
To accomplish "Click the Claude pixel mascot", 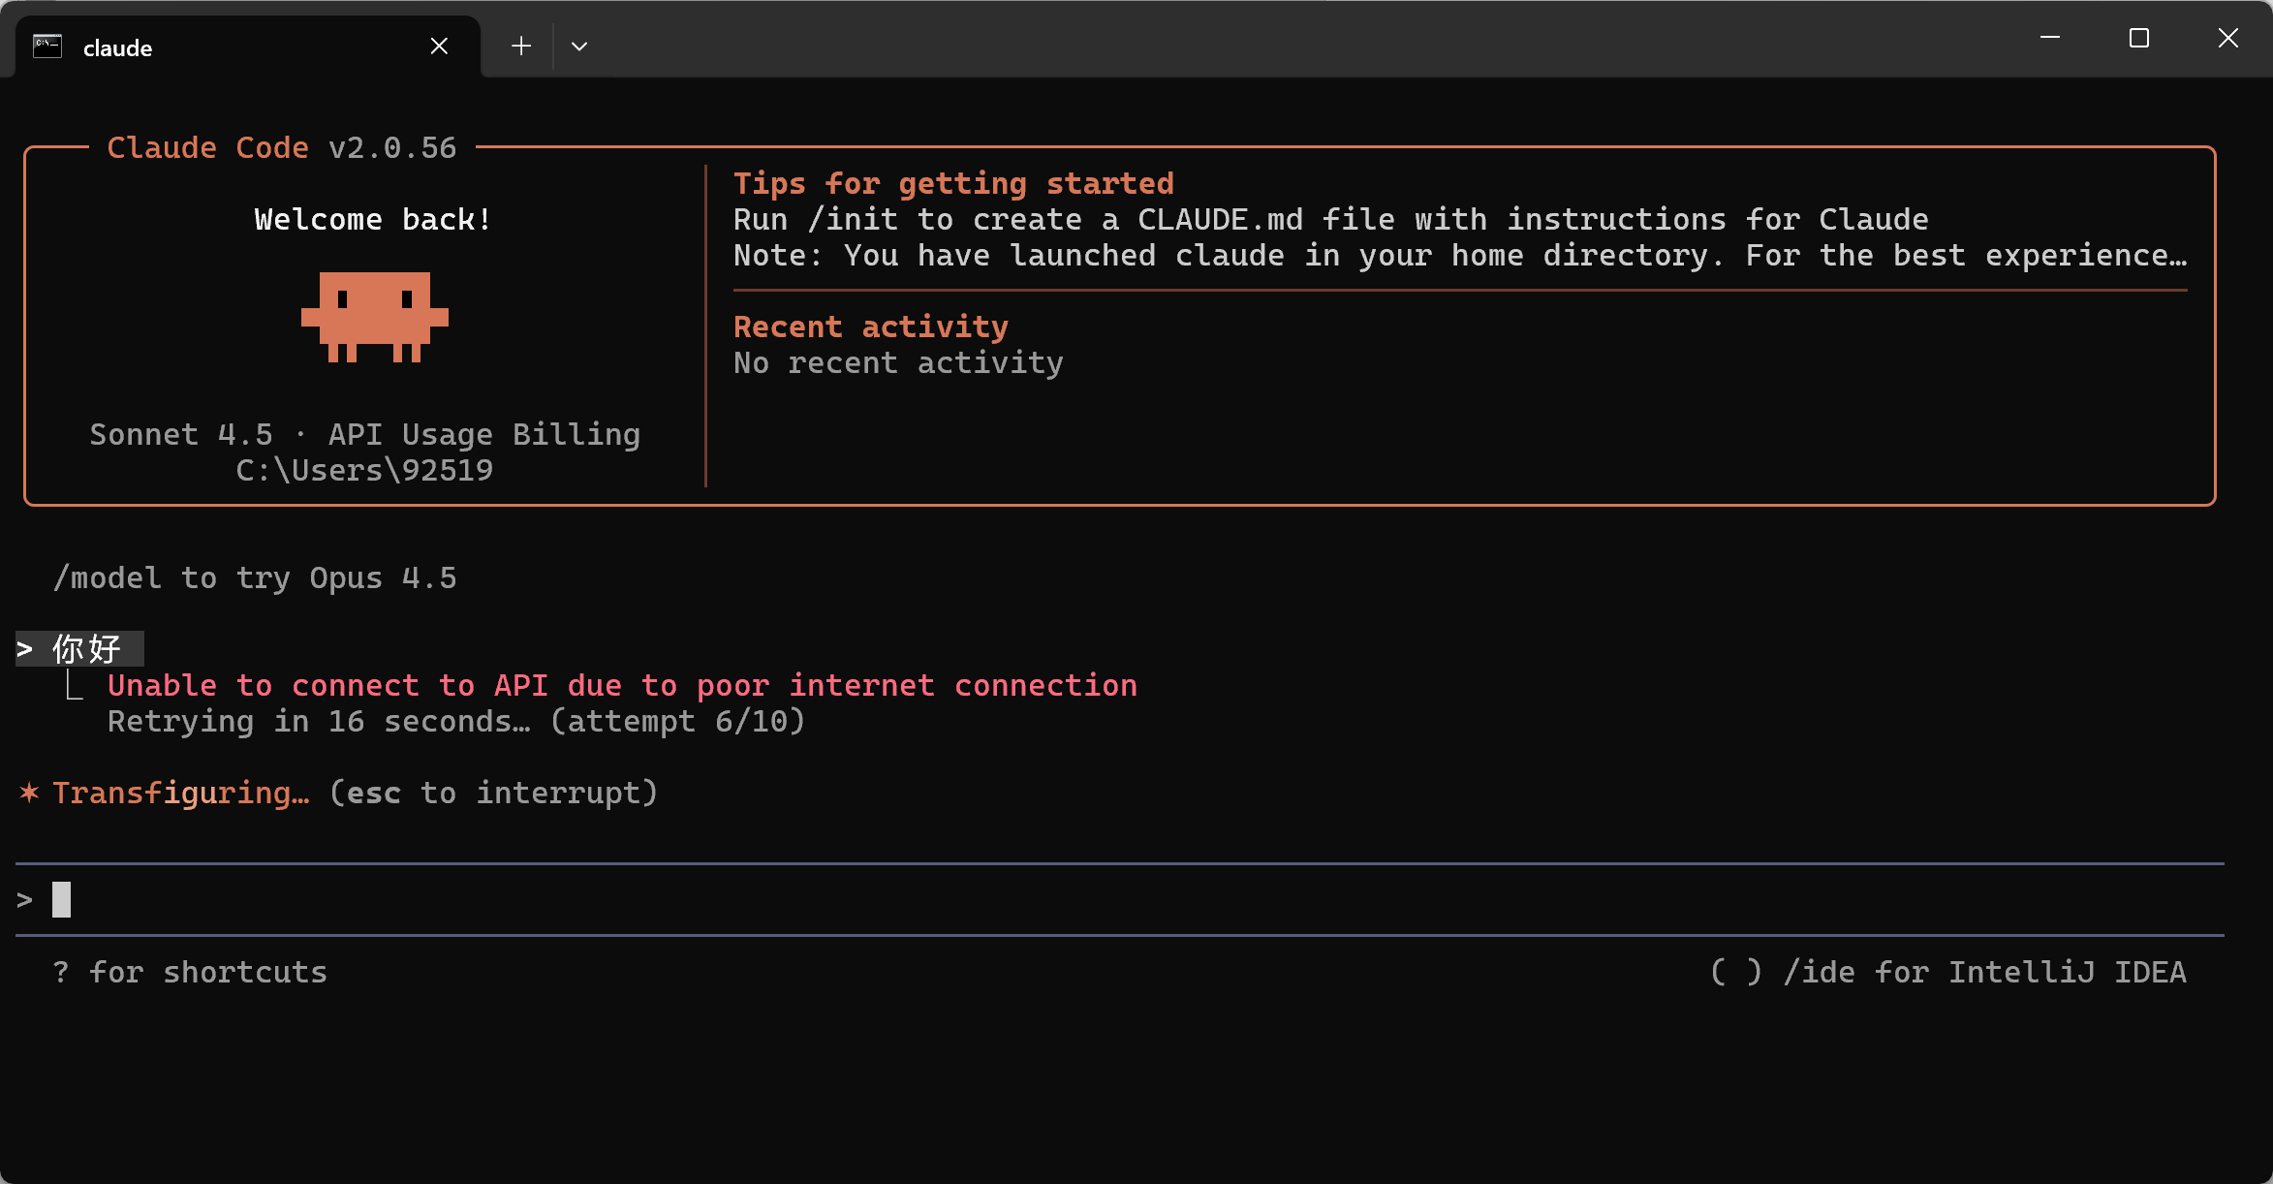I will click(375, 317).
